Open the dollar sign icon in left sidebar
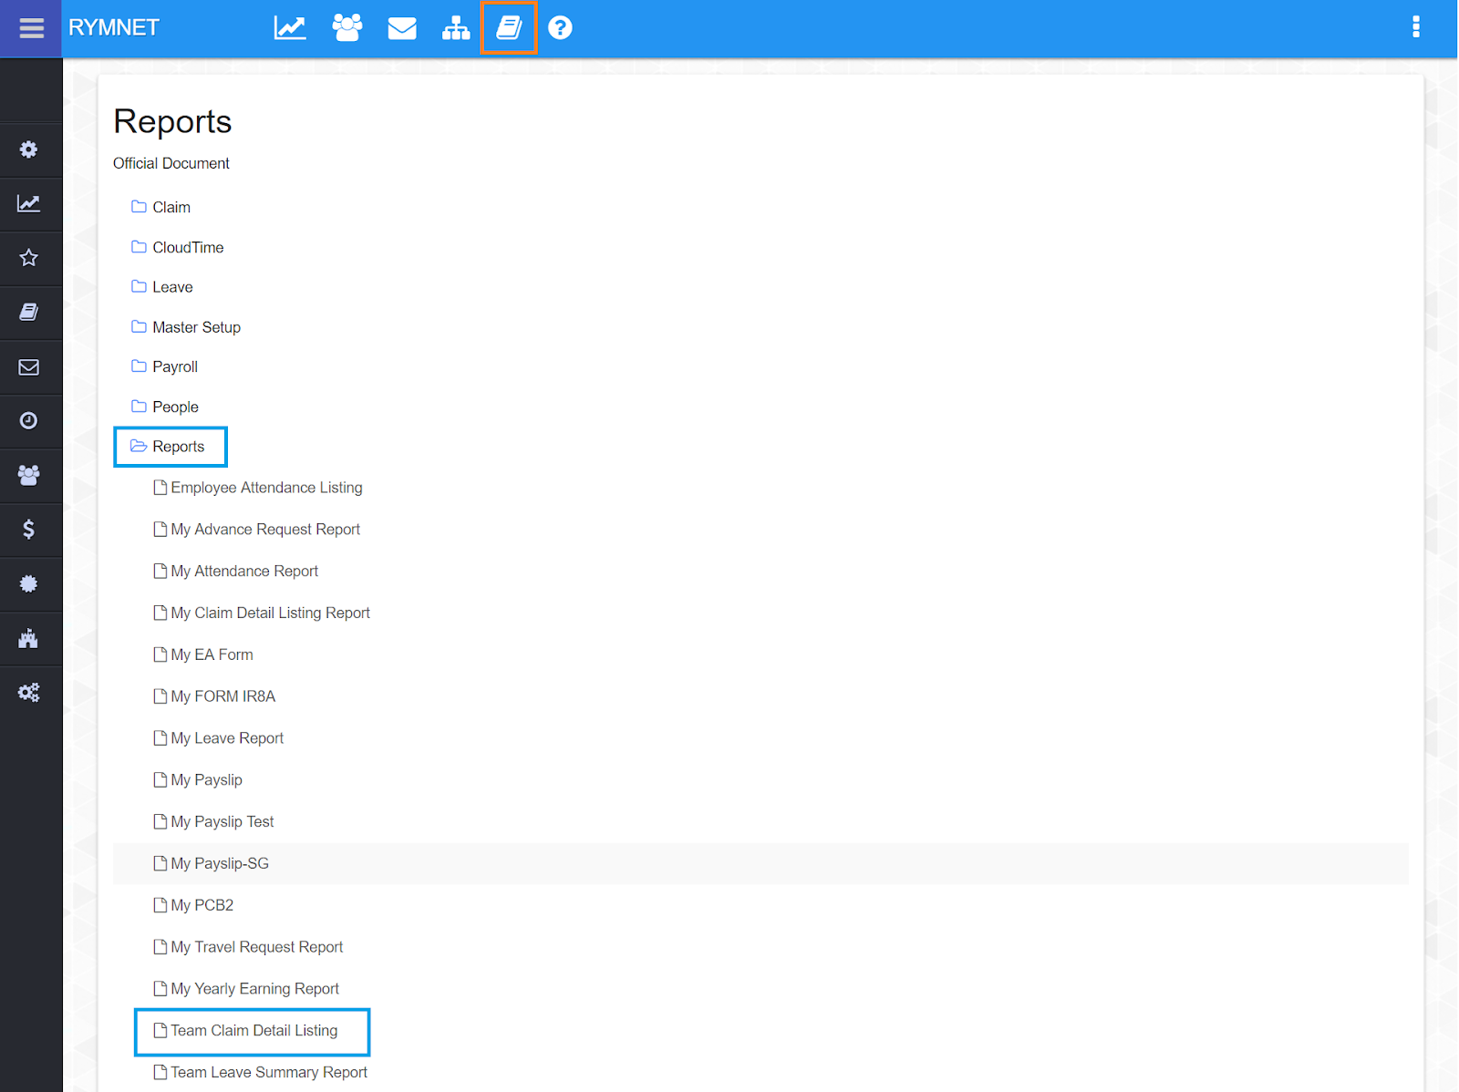Viewport: 1459px width, 1092px height. click(x=30, y=530)
